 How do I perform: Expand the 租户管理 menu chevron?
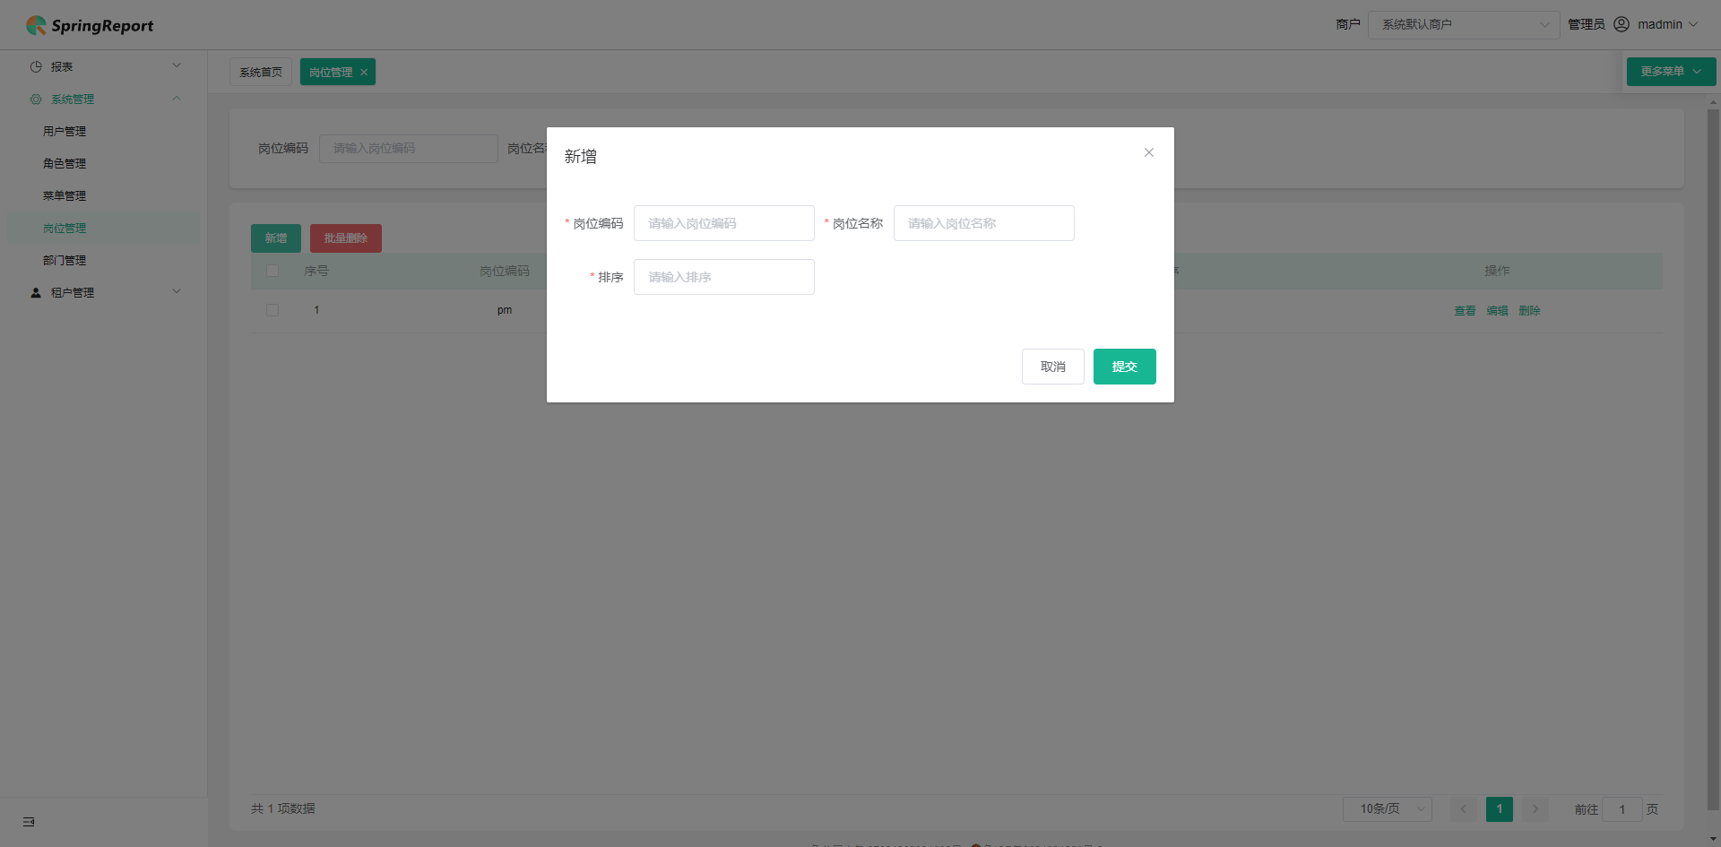[177, 291]
